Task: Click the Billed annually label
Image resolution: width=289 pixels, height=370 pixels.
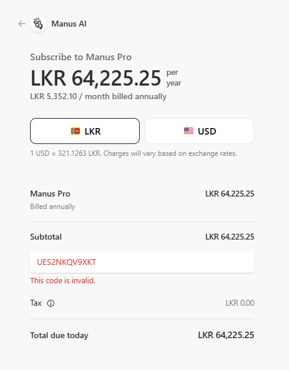Action: tap(52, 207)
